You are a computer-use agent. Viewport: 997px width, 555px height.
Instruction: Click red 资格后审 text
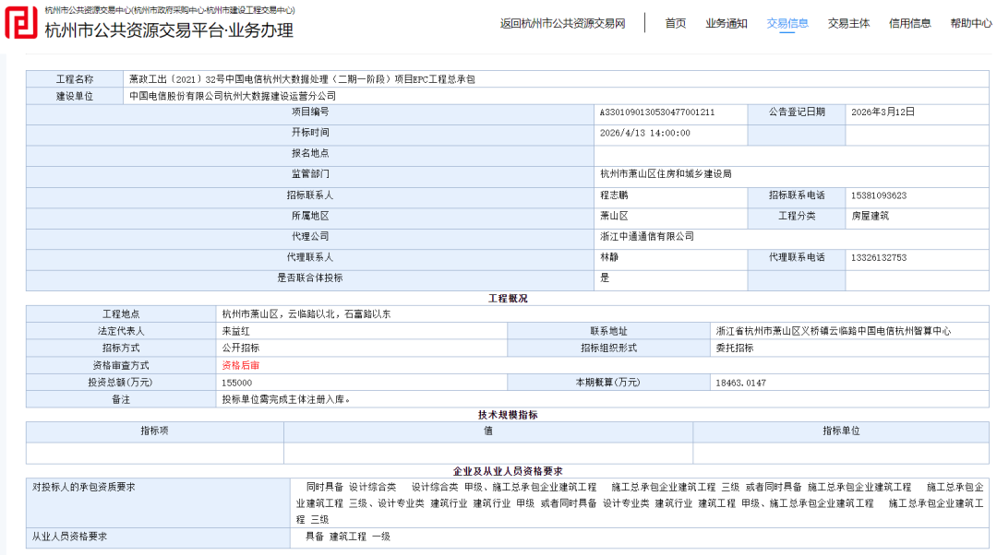[x=240, y=366]
